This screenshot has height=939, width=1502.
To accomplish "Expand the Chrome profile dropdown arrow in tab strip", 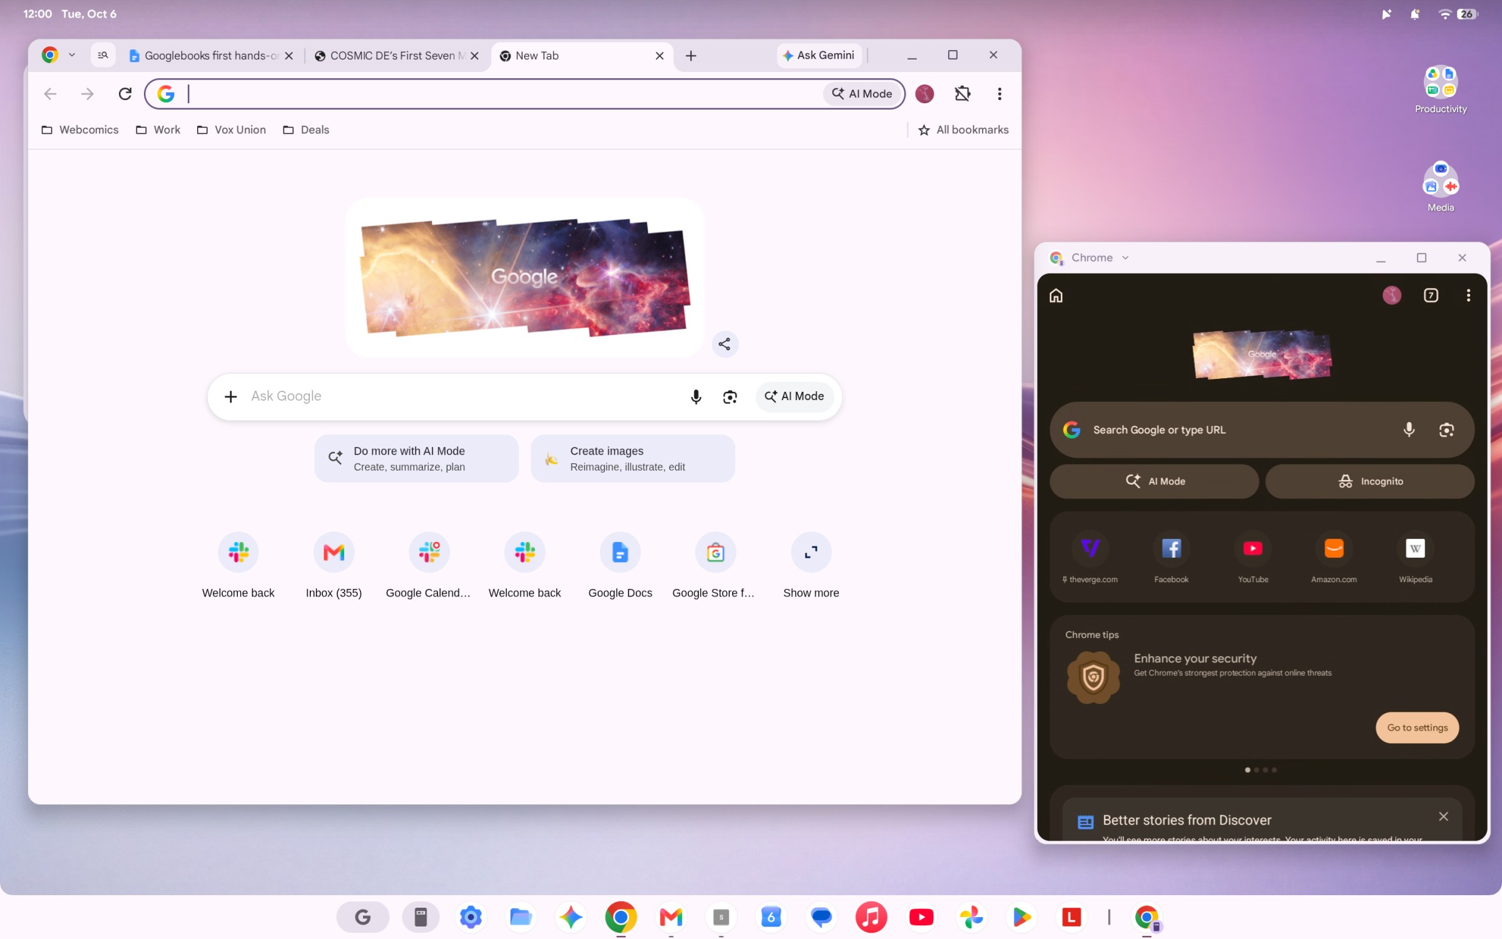I will pos(72,55).
